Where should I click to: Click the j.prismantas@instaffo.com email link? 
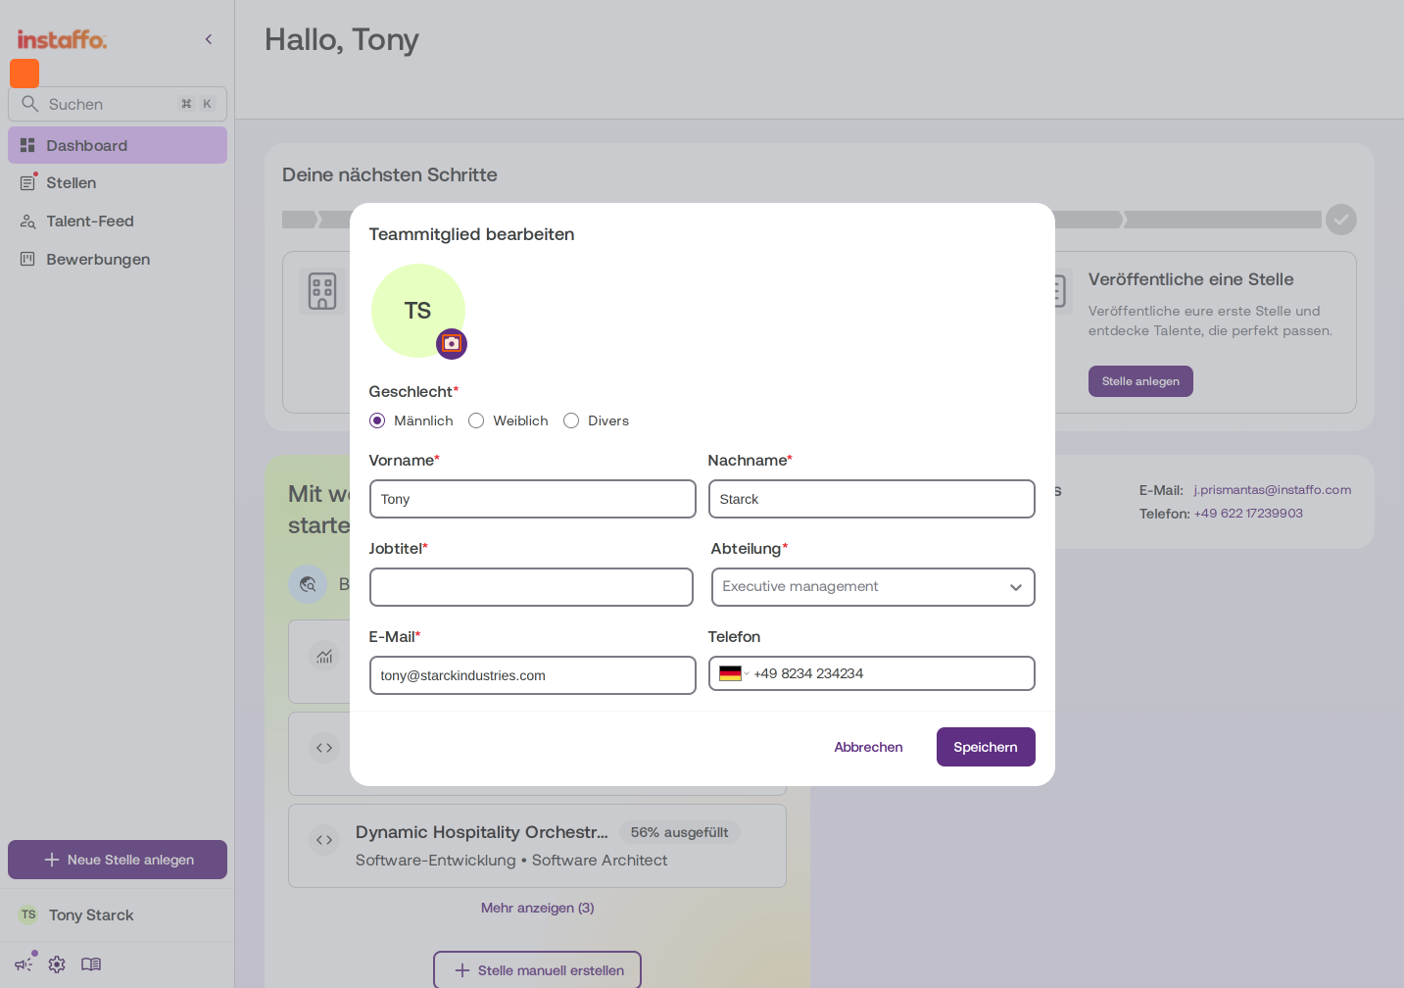(x=1273, y=490)
